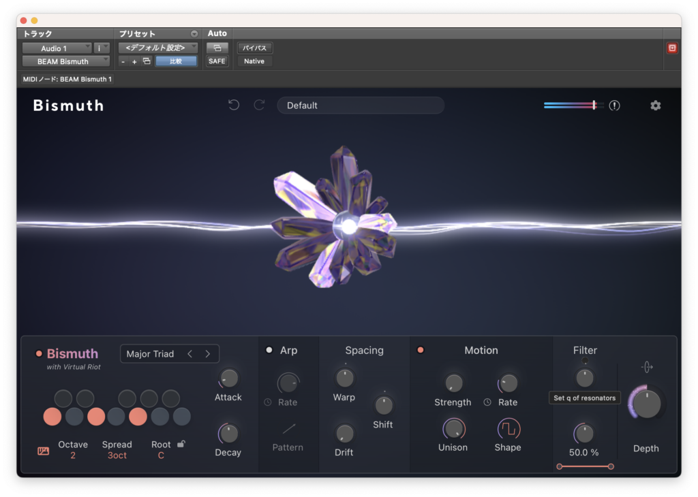Undo the last change in Bismuth
Viewport: 698px width, 497px height.
click(x=234, y=105)
